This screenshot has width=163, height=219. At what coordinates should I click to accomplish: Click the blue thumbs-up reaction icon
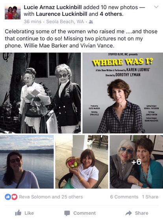click(x=8, y=197)
